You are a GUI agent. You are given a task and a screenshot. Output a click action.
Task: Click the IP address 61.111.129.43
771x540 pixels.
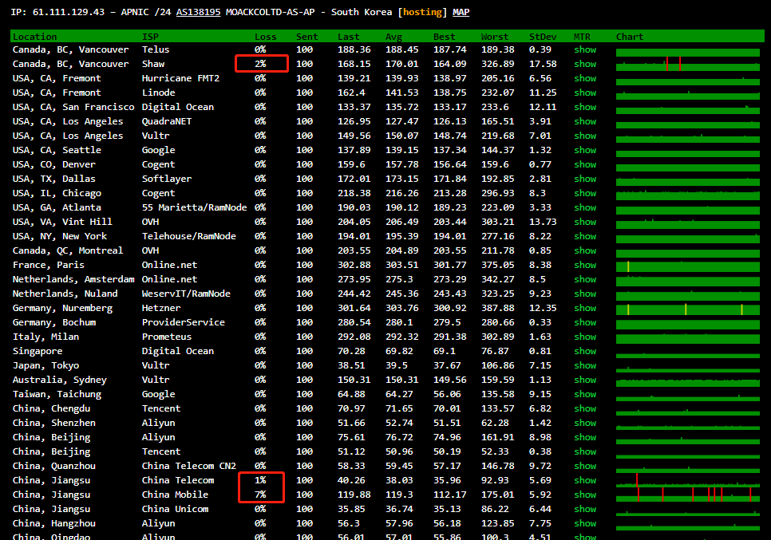[x=69, y=12]
